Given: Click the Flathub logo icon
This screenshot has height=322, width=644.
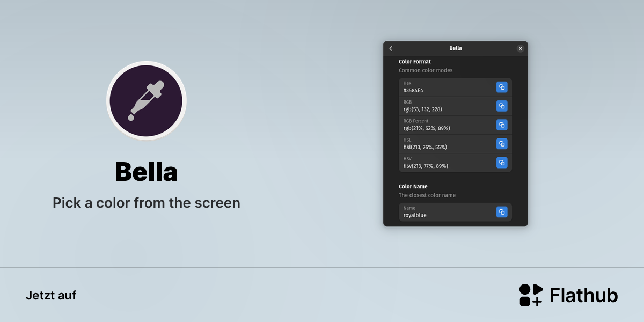Looking at the screenshot, I should coord(531,295).
